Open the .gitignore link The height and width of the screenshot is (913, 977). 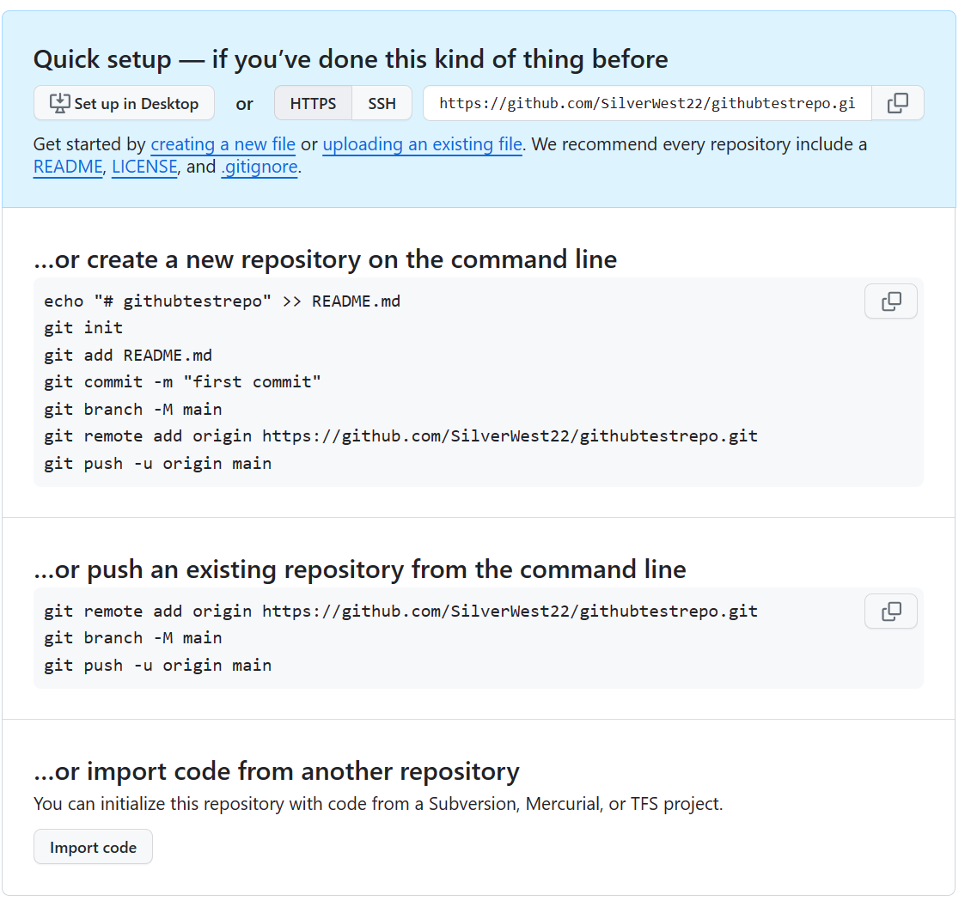click(x=259, y=167)
